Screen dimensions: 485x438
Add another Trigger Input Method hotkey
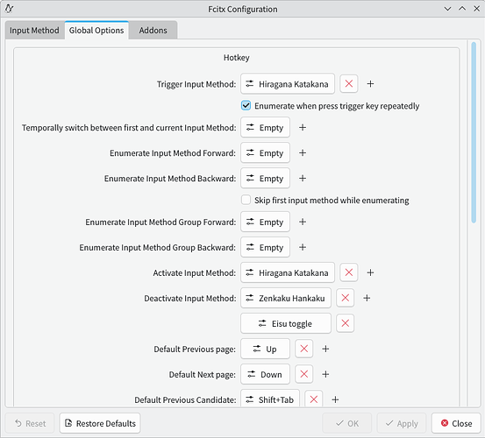(370, 84)
